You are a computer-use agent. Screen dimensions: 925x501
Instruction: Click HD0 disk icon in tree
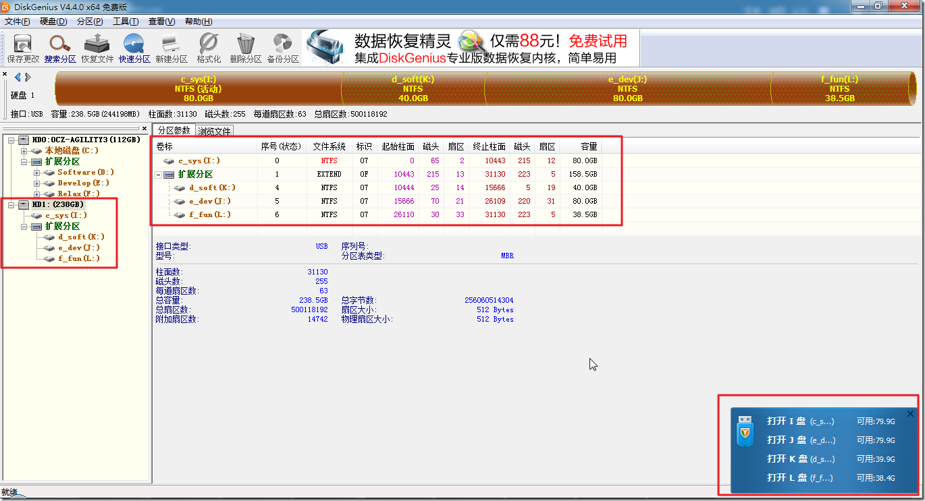click(x=24, y=140)
